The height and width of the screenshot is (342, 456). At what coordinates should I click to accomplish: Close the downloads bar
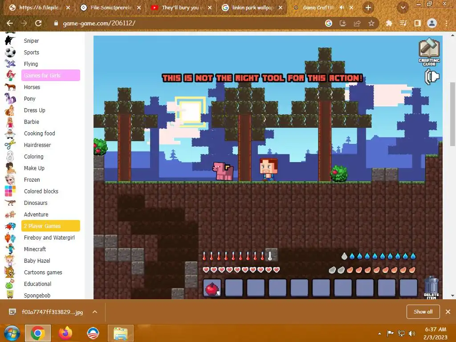[x=448, y=312]
